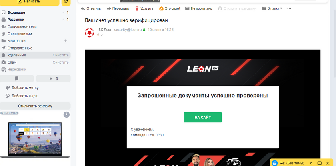Open the three-dots more actions menu in toolbar
Image resolution: width=336 pixels, height=166 pixels.
pos(289,8)
